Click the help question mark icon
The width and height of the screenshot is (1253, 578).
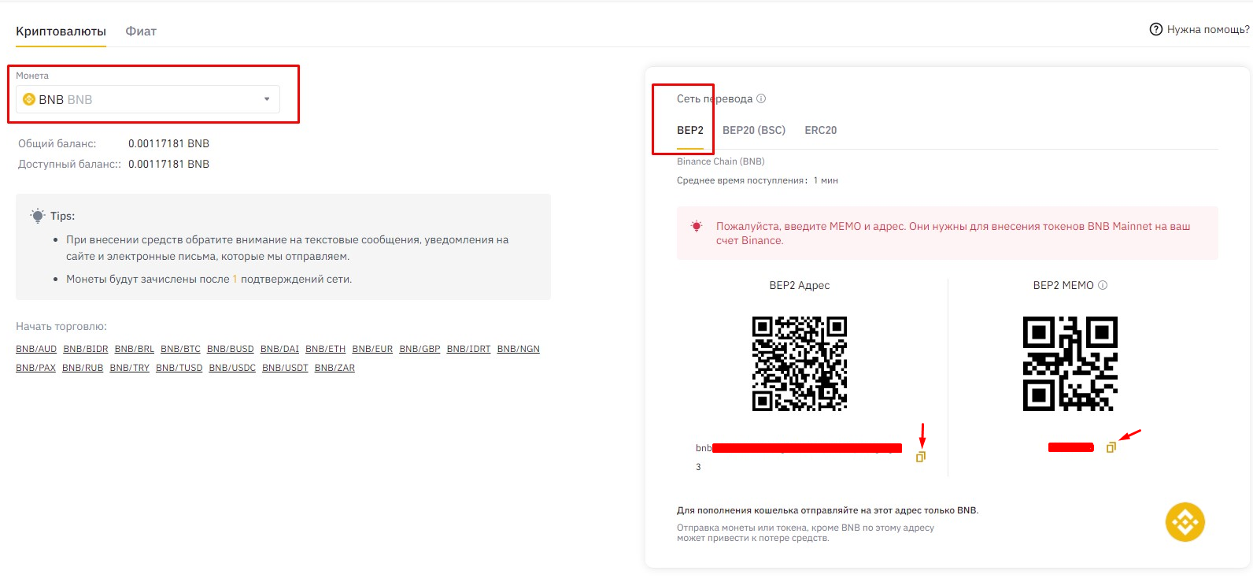tap(1156, 29)
